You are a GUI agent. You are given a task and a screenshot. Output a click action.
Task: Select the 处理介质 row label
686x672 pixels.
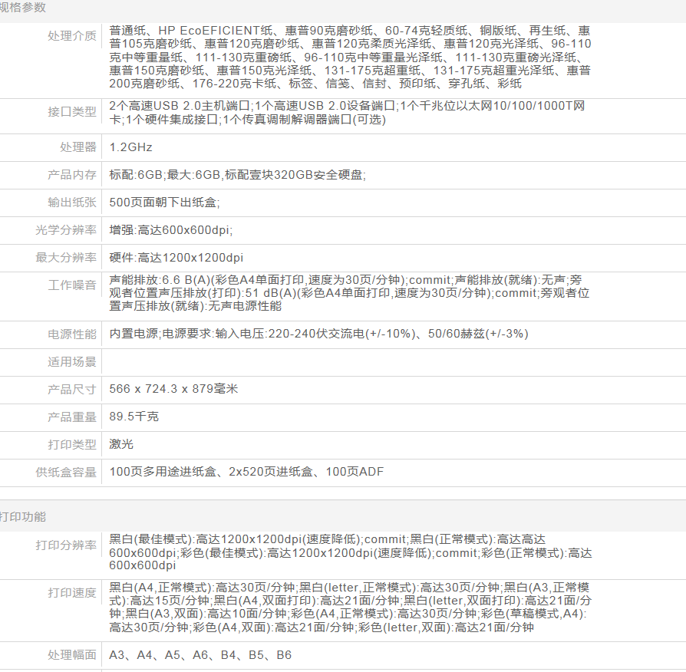point(72,35)
